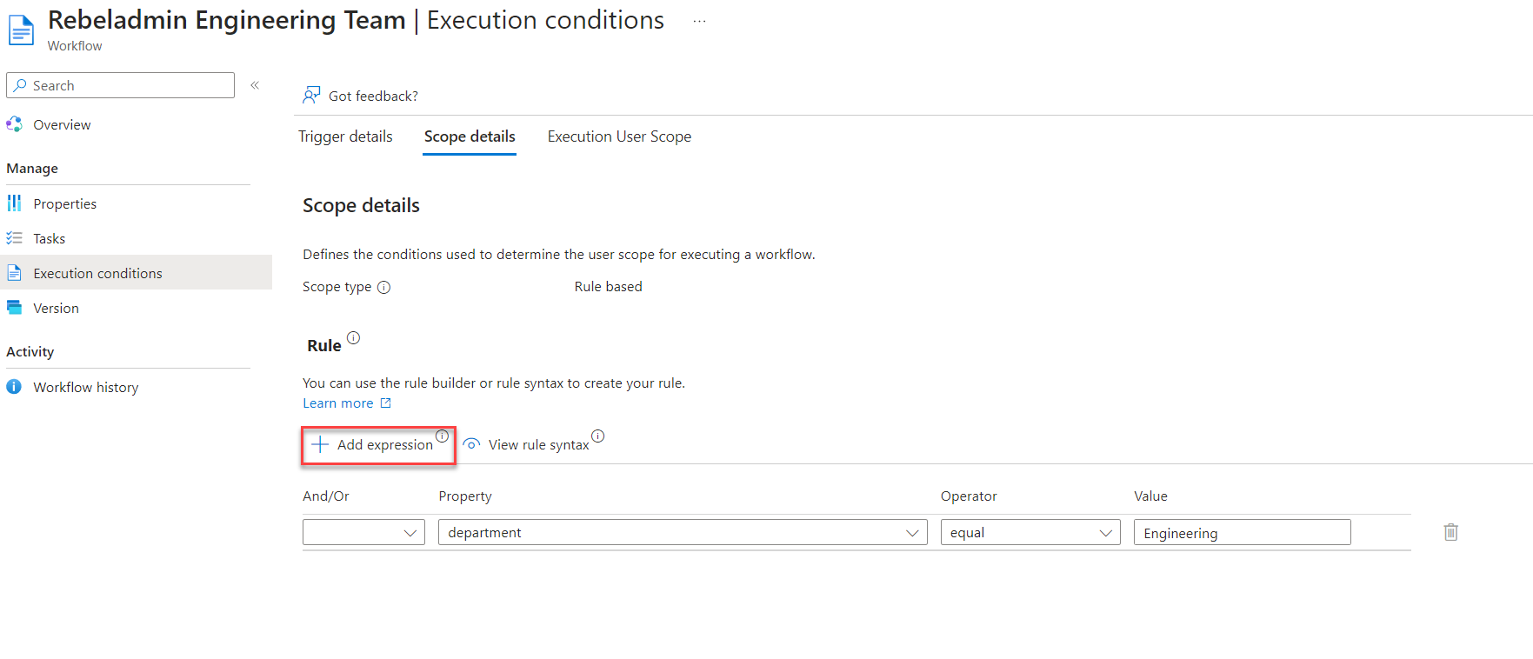Click the Add expression info icon
This screenshot has height=659, width=1533.
click(x=442, y=436)
